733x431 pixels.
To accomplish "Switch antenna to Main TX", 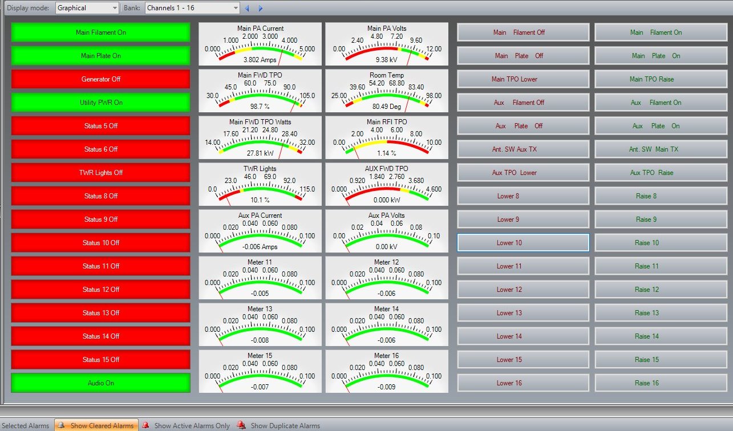I will [661, 149].
